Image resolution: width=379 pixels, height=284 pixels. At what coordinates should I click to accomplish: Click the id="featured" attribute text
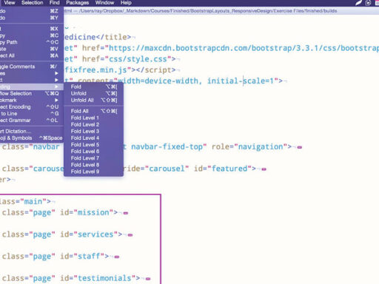tap(223, 169)
